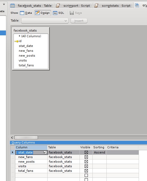Uncheck Visible for new_fans row

click(x=86, y=157)
